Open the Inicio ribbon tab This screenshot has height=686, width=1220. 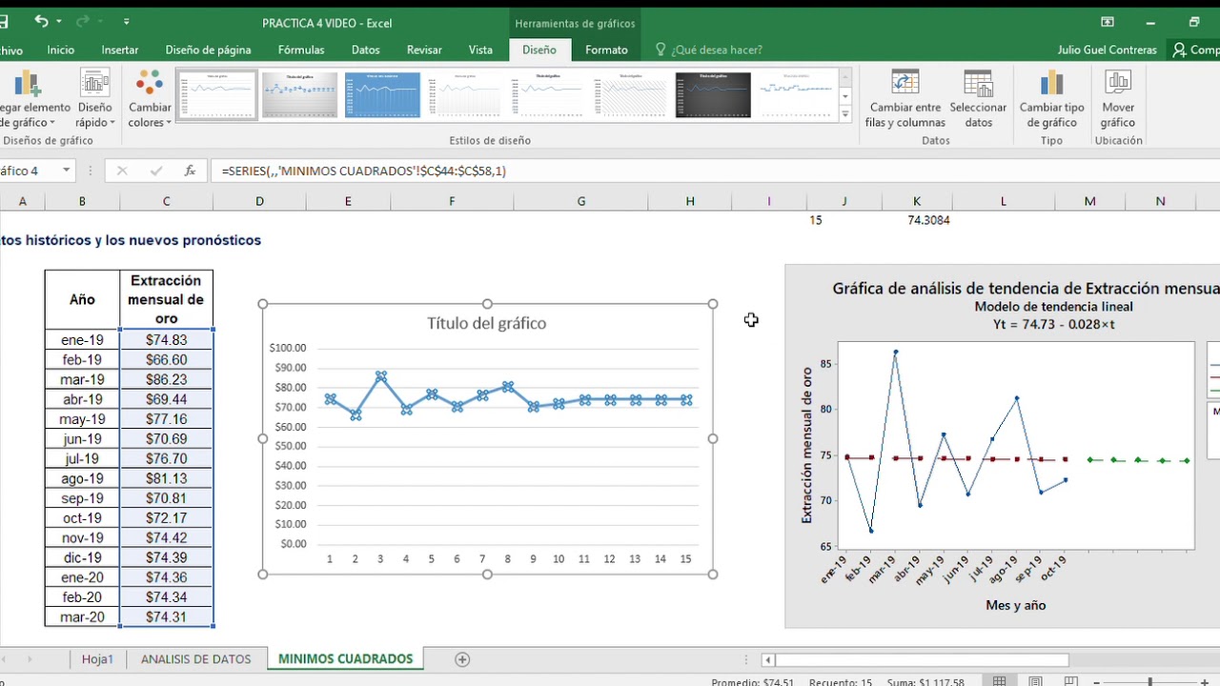(x=60, y=50)
